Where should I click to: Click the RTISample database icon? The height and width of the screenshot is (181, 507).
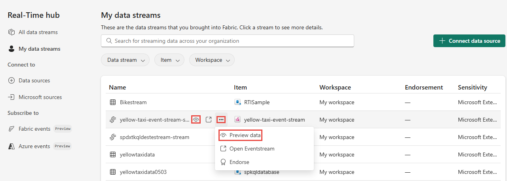[238, 102]
